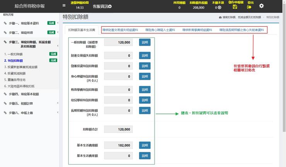
Task: Click the hamburger menu icon in header
Action: (x=64, y=6)
